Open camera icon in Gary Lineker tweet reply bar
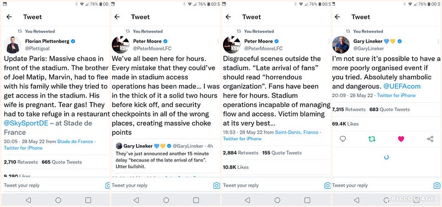 click(436, 185)
